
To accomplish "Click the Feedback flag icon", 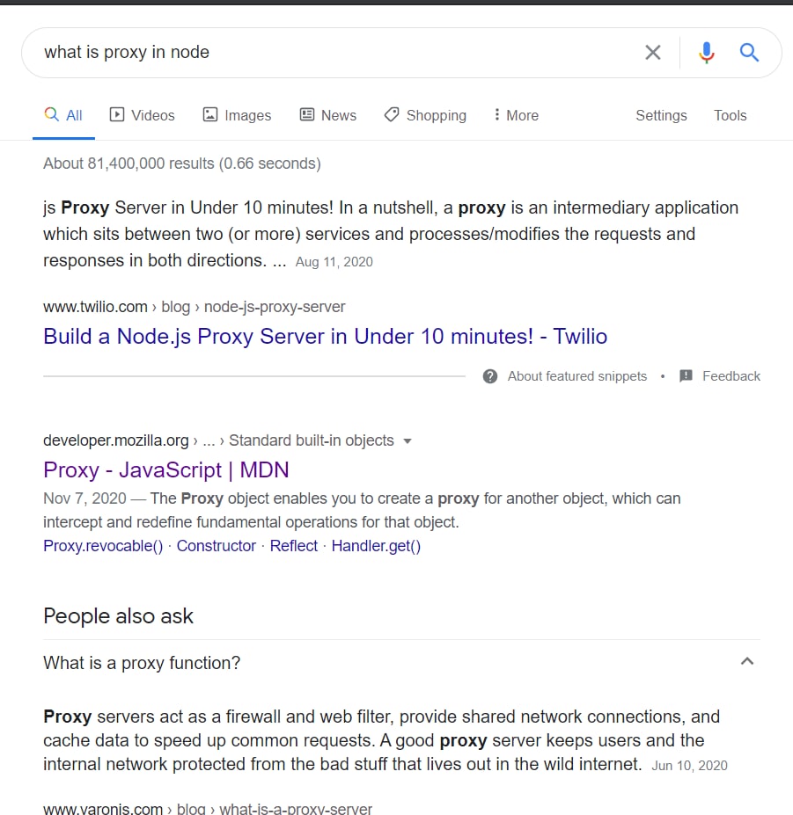I will tap(687, 376).
